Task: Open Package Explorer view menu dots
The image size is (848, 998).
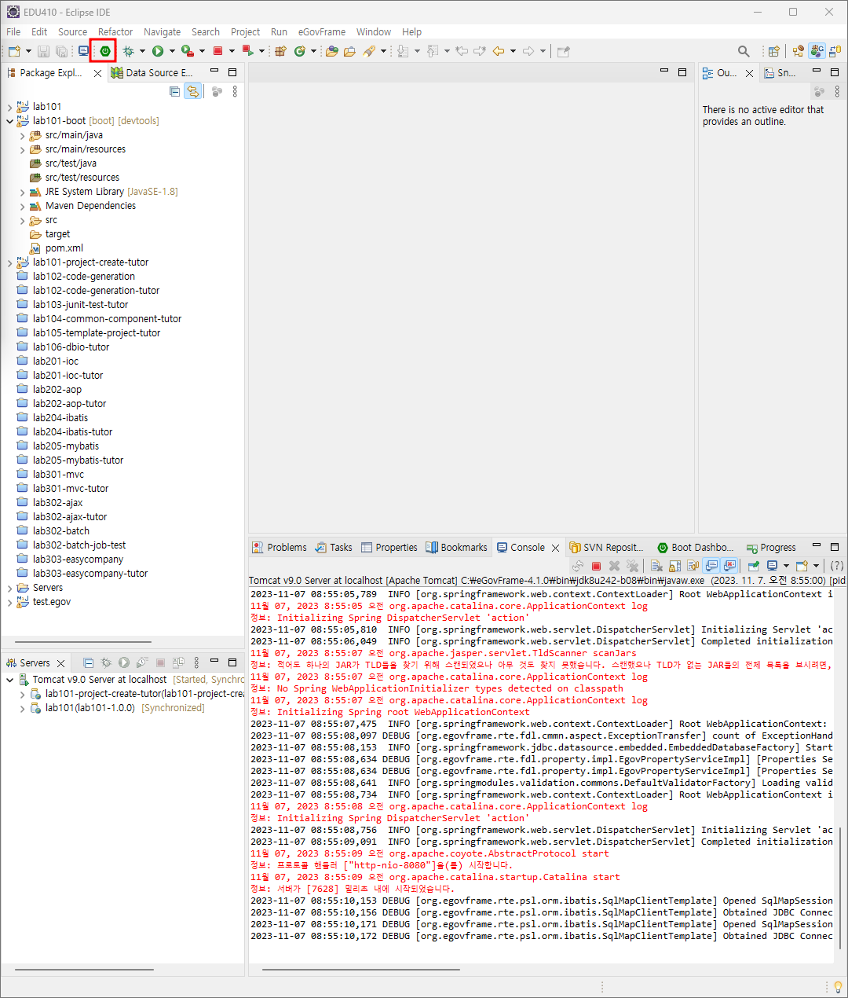Action: [235, 92]
